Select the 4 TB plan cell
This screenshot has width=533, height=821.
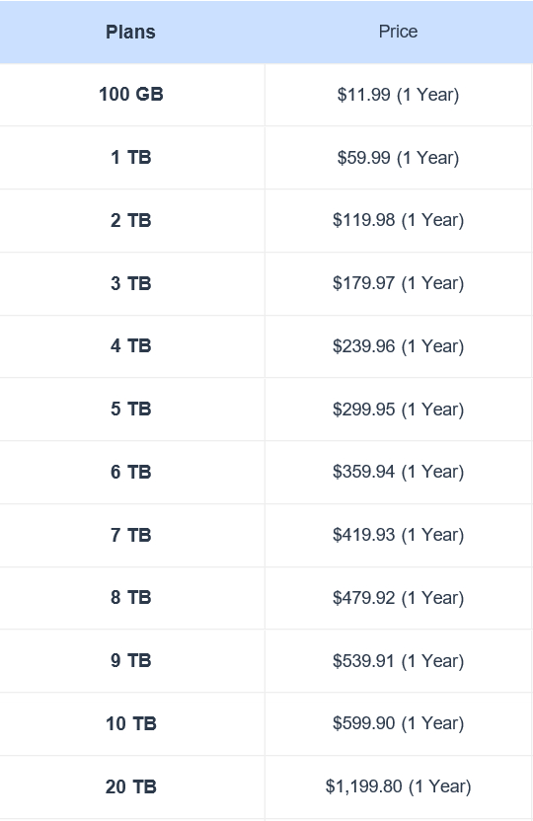pyautogui.click(x=131, y=345)
